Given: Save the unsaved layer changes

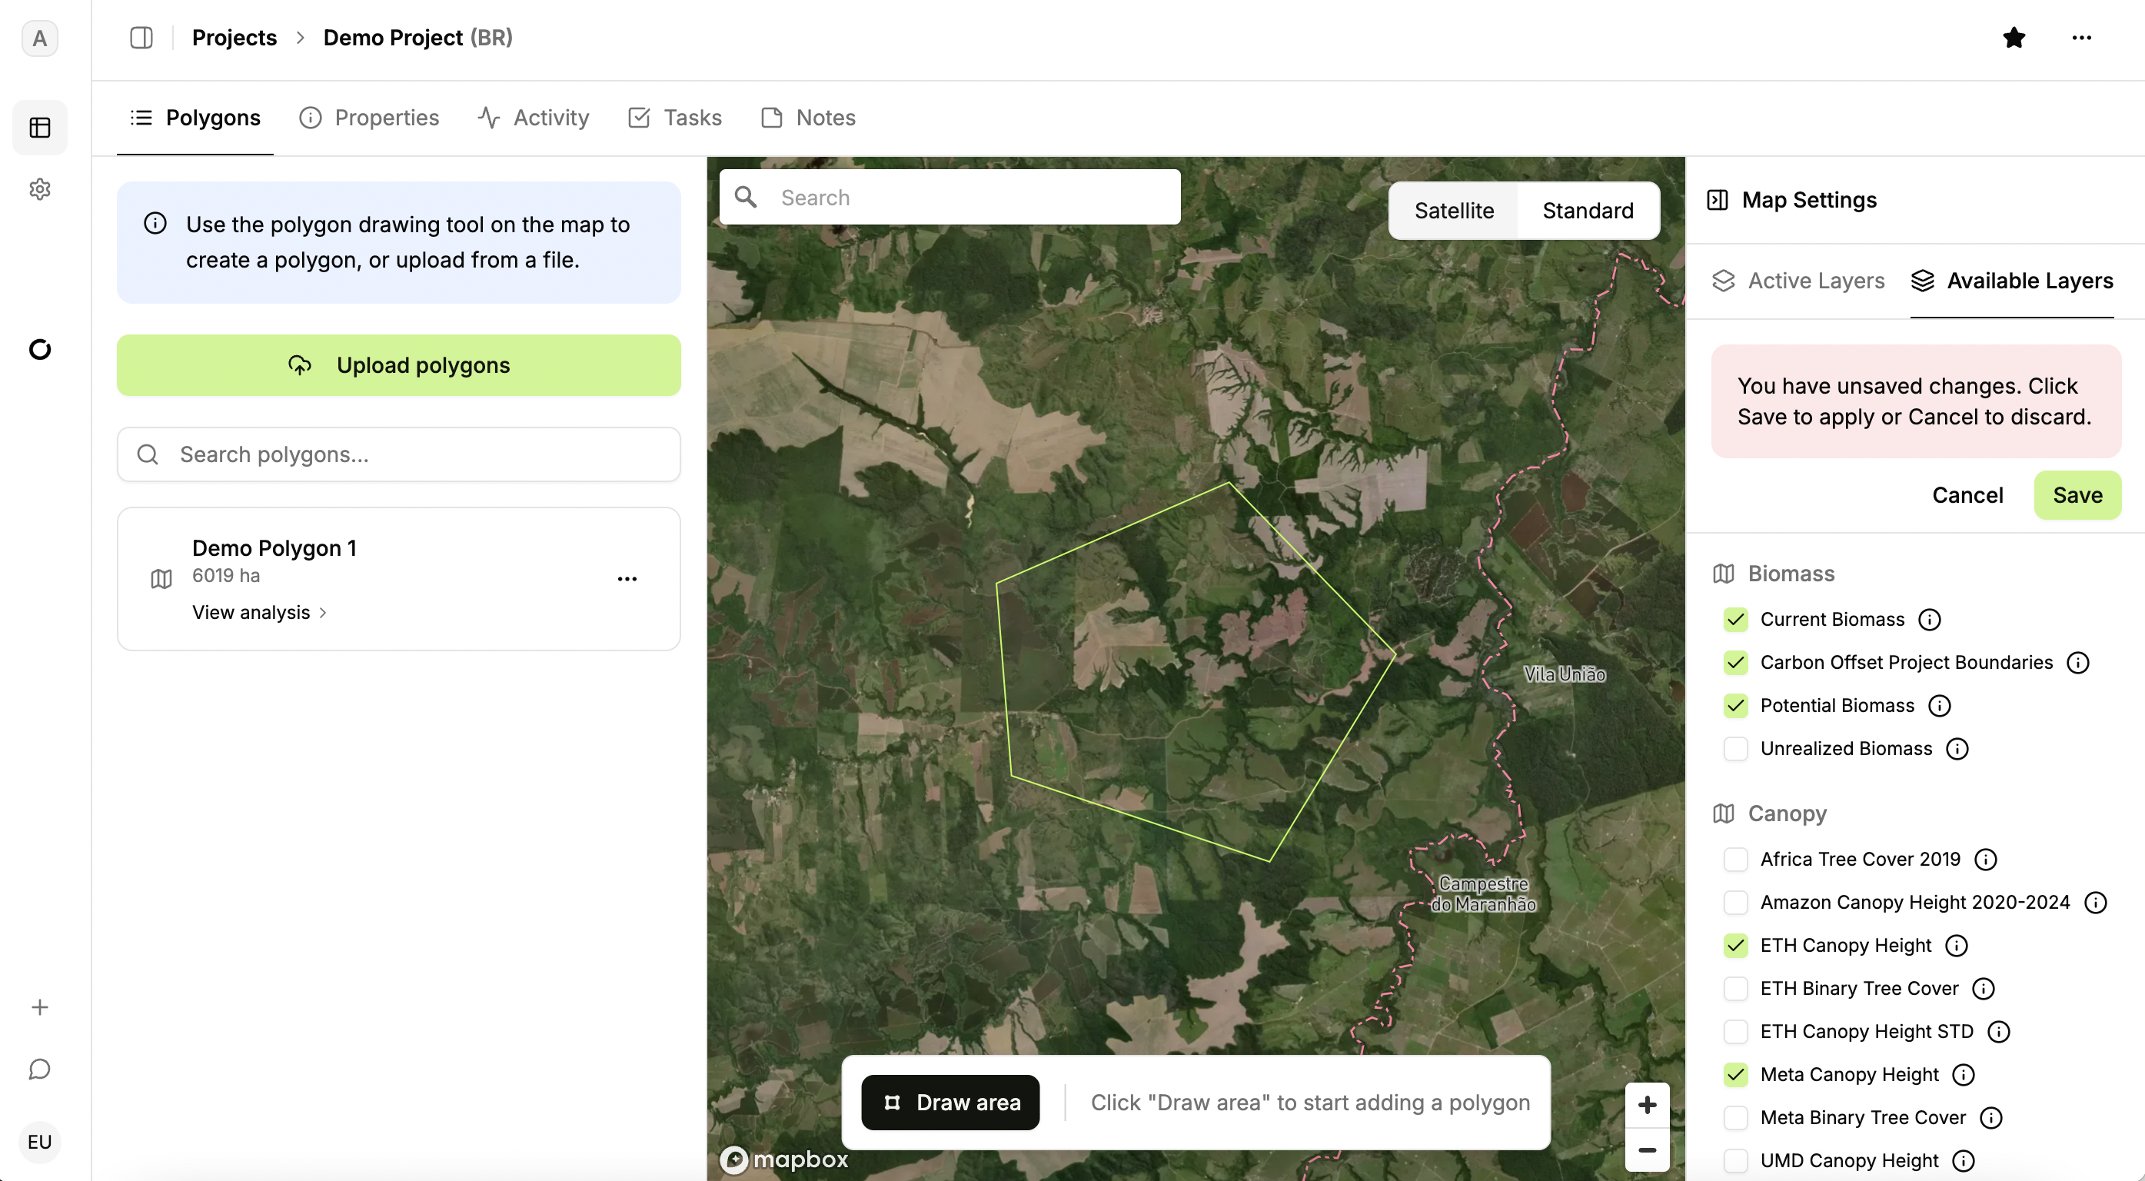Looking at the screenshot, I should tap(2077, 494).
